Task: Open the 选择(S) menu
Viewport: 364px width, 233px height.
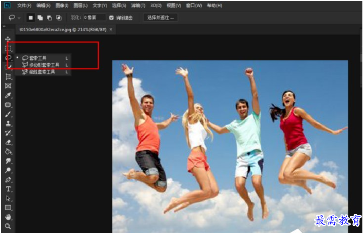Action: pos(119,5)
